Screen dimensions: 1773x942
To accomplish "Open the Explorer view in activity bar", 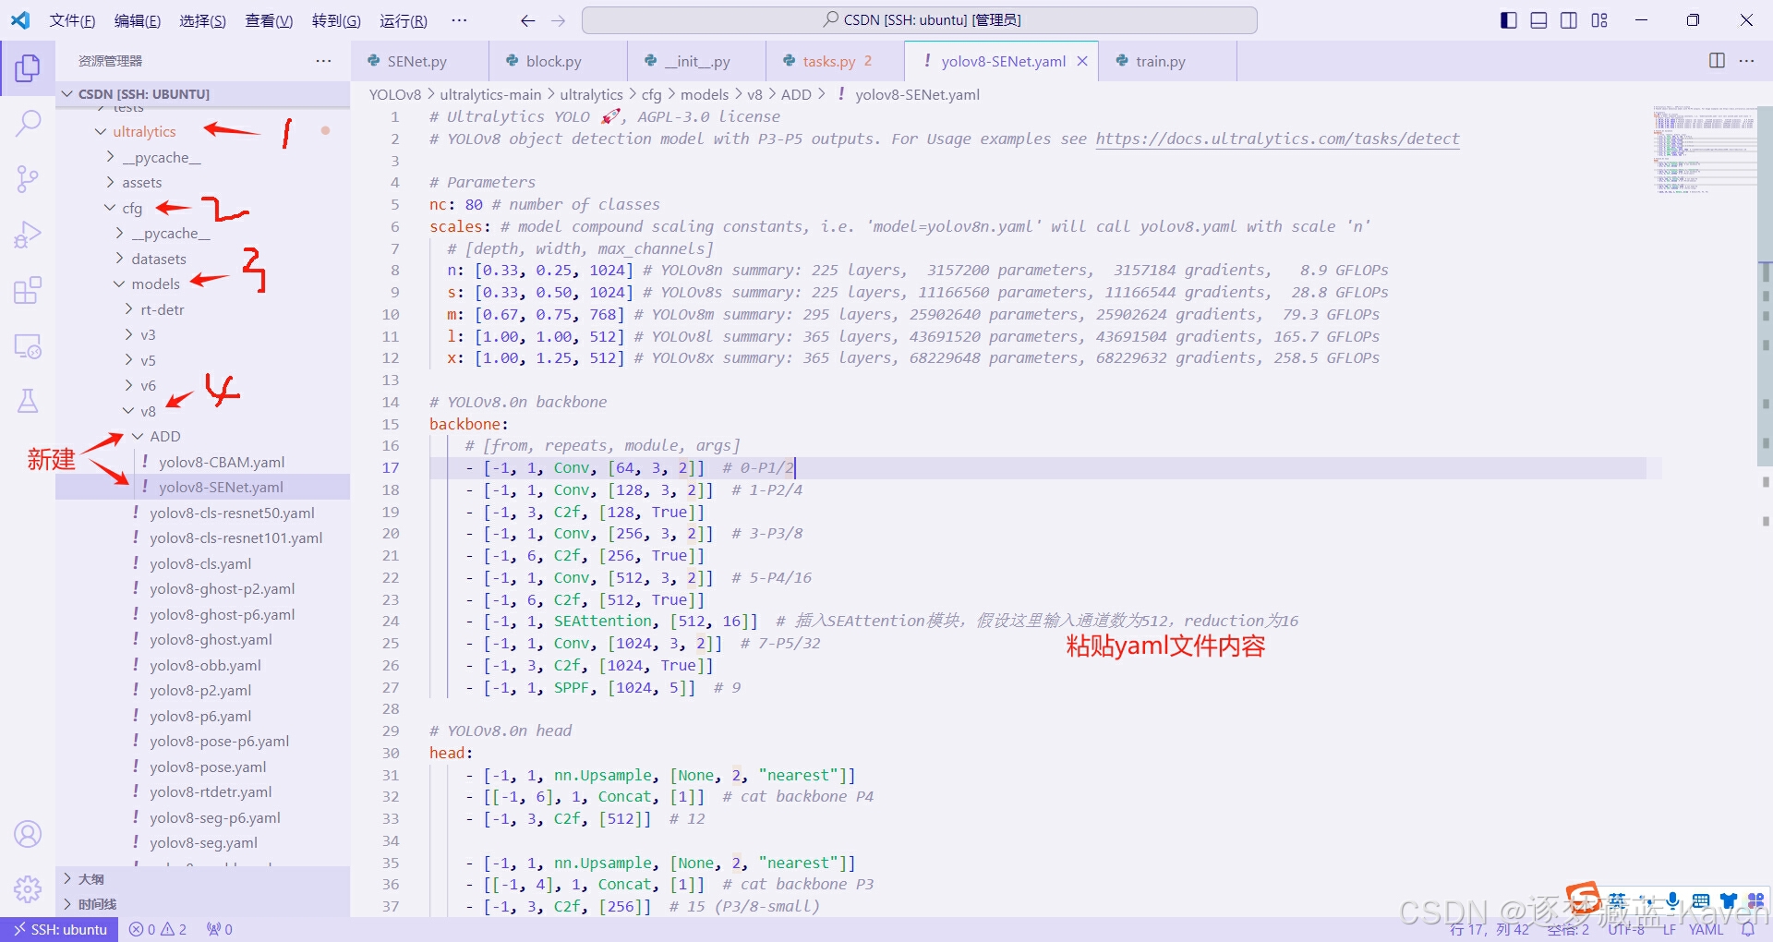I will pyautogui.click(x=28, y=68).
